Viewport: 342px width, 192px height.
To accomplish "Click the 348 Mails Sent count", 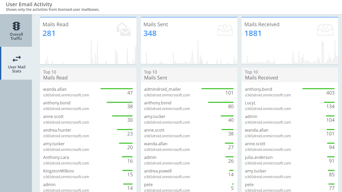I will (x=150, y=33).
